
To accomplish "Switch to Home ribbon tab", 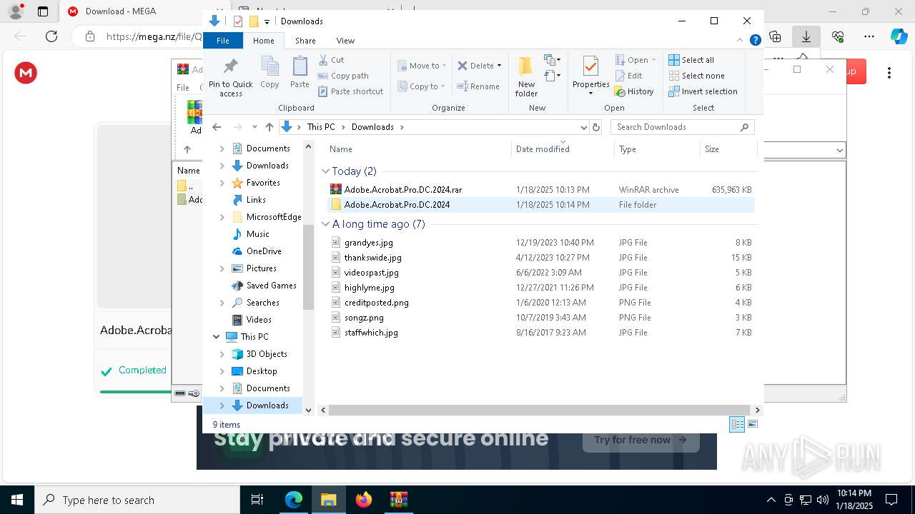I will 263,41.
